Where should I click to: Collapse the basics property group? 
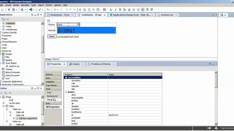tap(66, 92)
